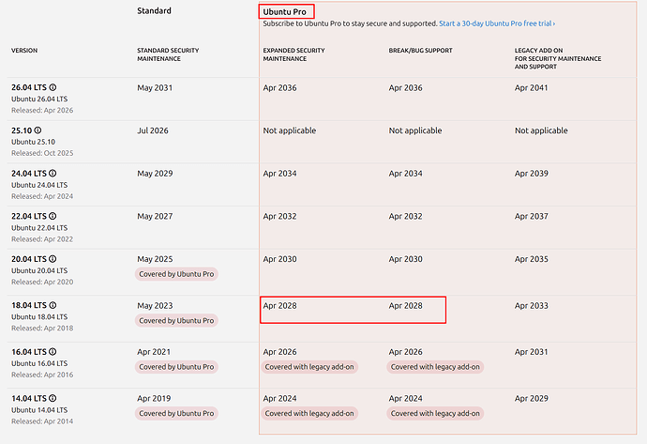Click Apr 2031 legacy add-on date

click(x=531, y=352)
